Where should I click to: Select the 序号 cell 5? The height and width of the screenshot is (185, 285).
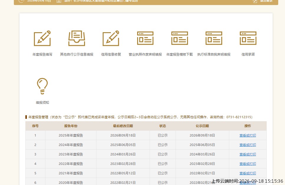click(x=35, y=173)
